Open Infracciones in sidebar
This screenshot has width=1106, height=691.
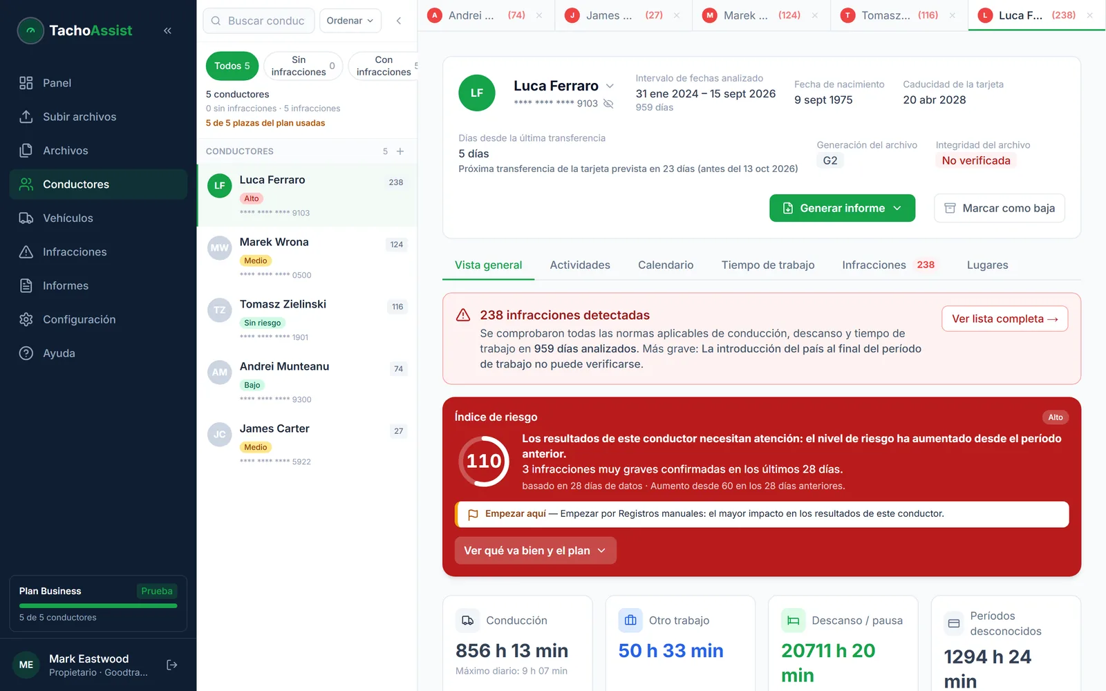click(98, 252)
